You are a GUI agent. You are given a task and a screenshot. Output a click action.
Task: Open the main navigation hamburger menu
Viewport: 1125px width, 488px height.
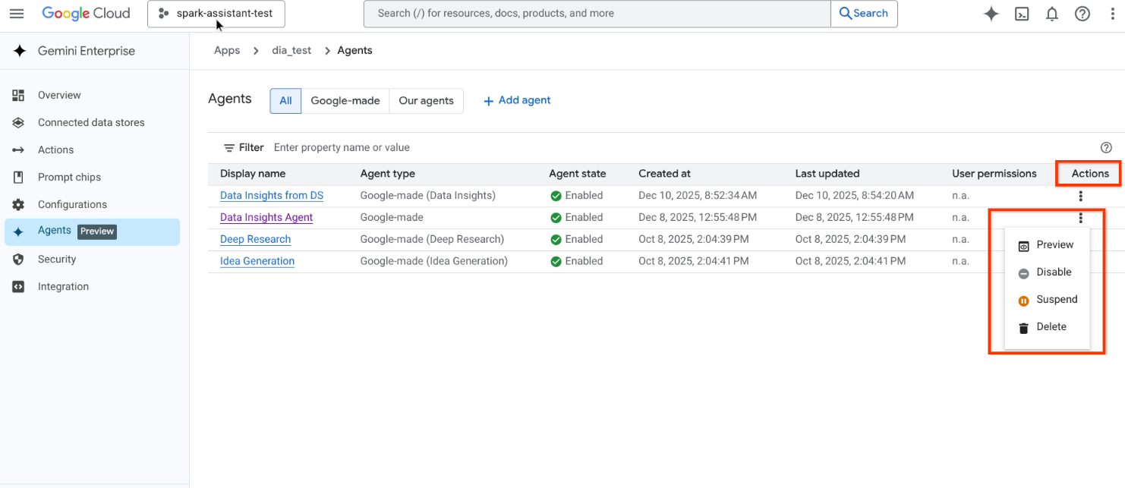point(17,14)
